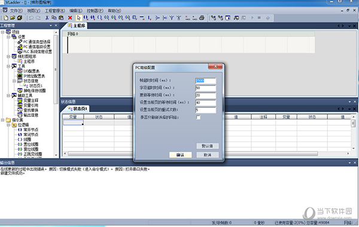This screenshot has width=359, height=227.
Task: Click the 确认 button in dialog
Action: 181,155
